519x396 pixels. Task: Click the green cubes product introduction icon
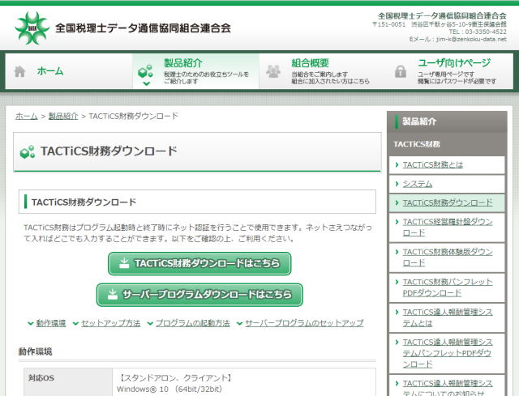click(145, 71)
